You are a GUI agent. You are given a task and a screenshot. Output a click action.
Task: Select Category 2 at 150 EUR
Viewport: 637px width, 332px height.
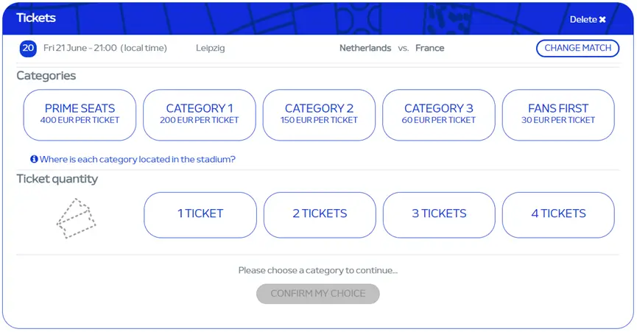[x=319, y=115]
